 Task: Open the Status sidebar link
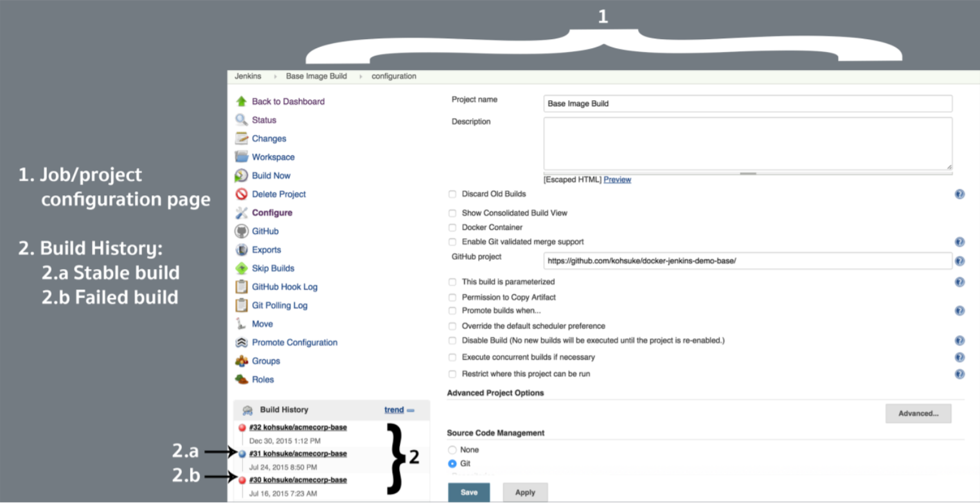pos(264,120)
